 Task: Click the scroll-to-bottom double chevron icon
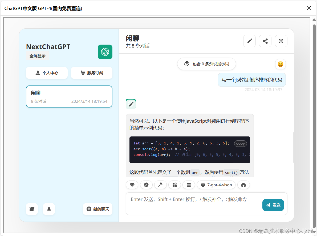click(132, 185)
